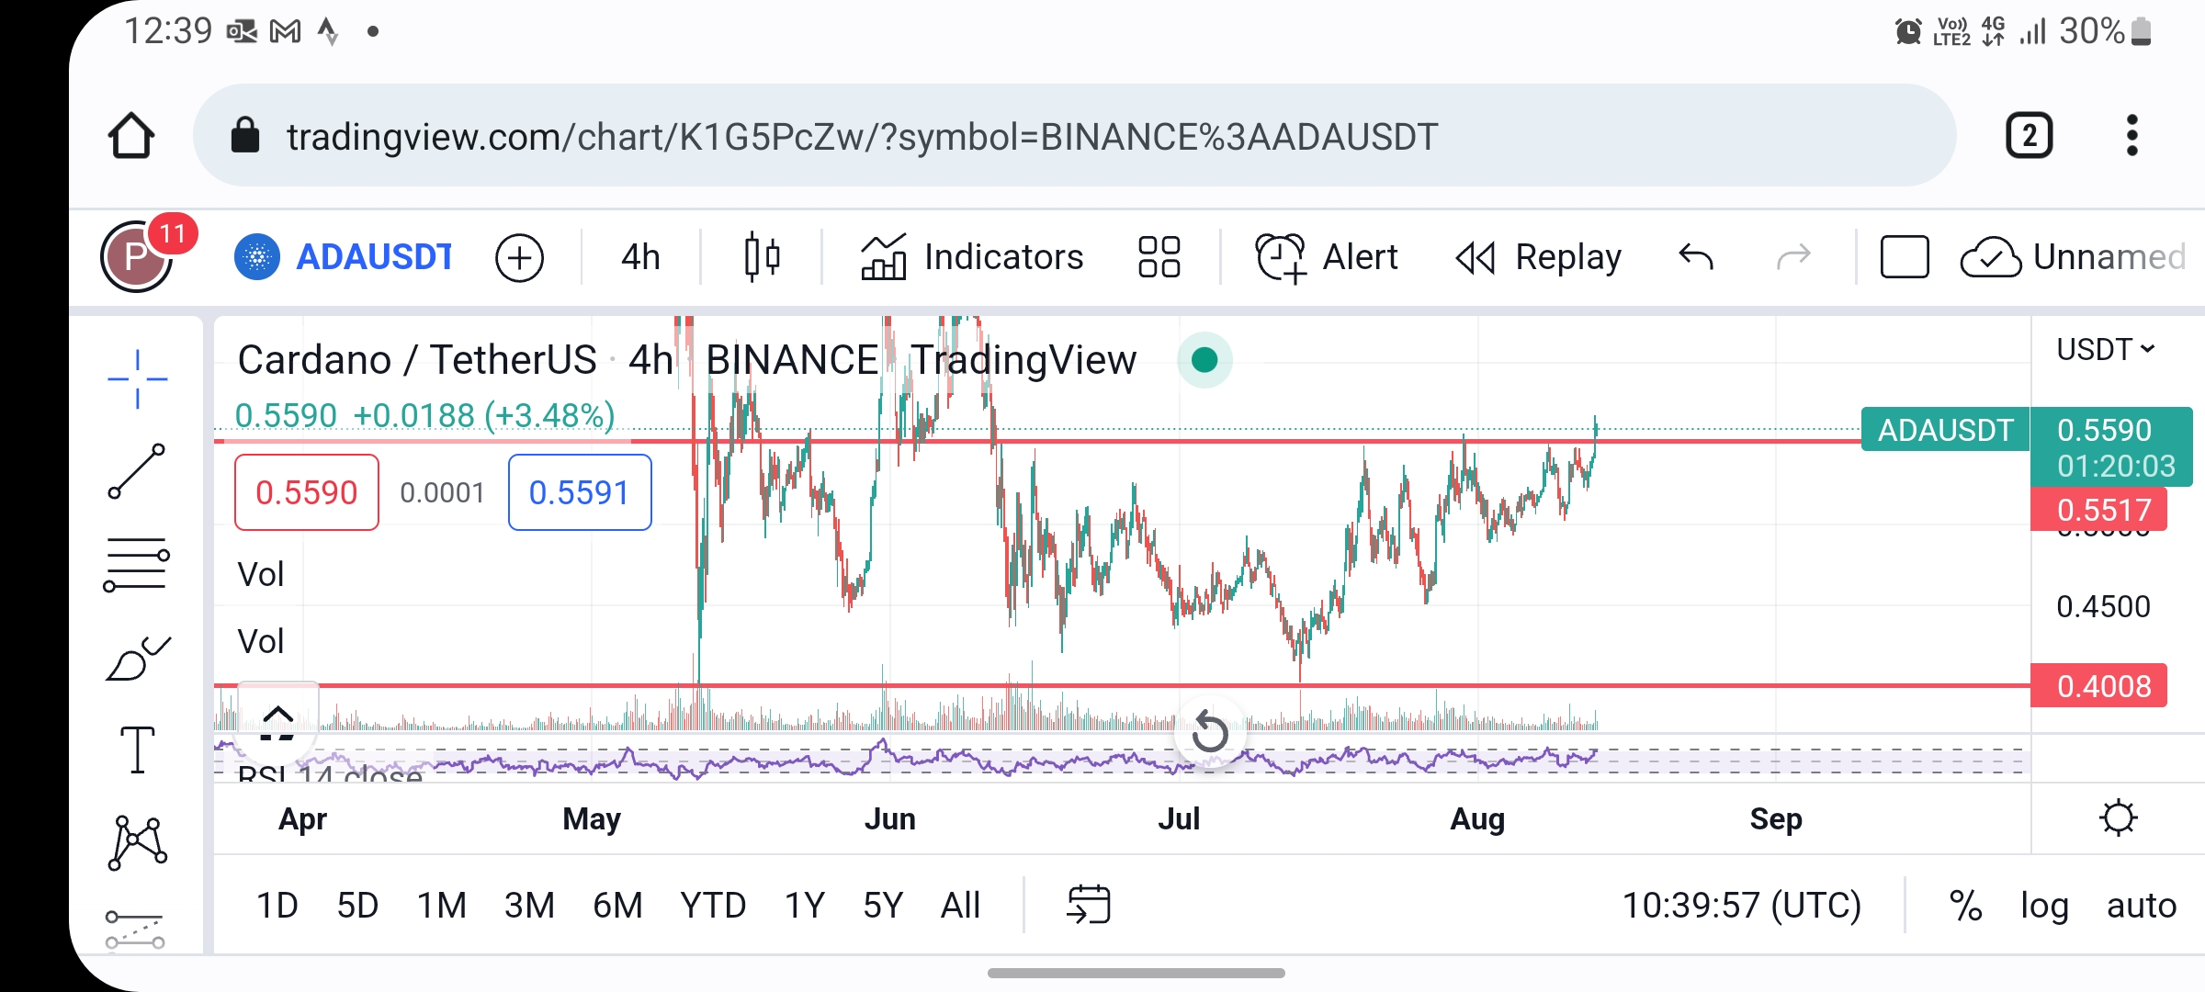Select the YTD time range
Screen dimensions: 2205x992
point(713,906)
